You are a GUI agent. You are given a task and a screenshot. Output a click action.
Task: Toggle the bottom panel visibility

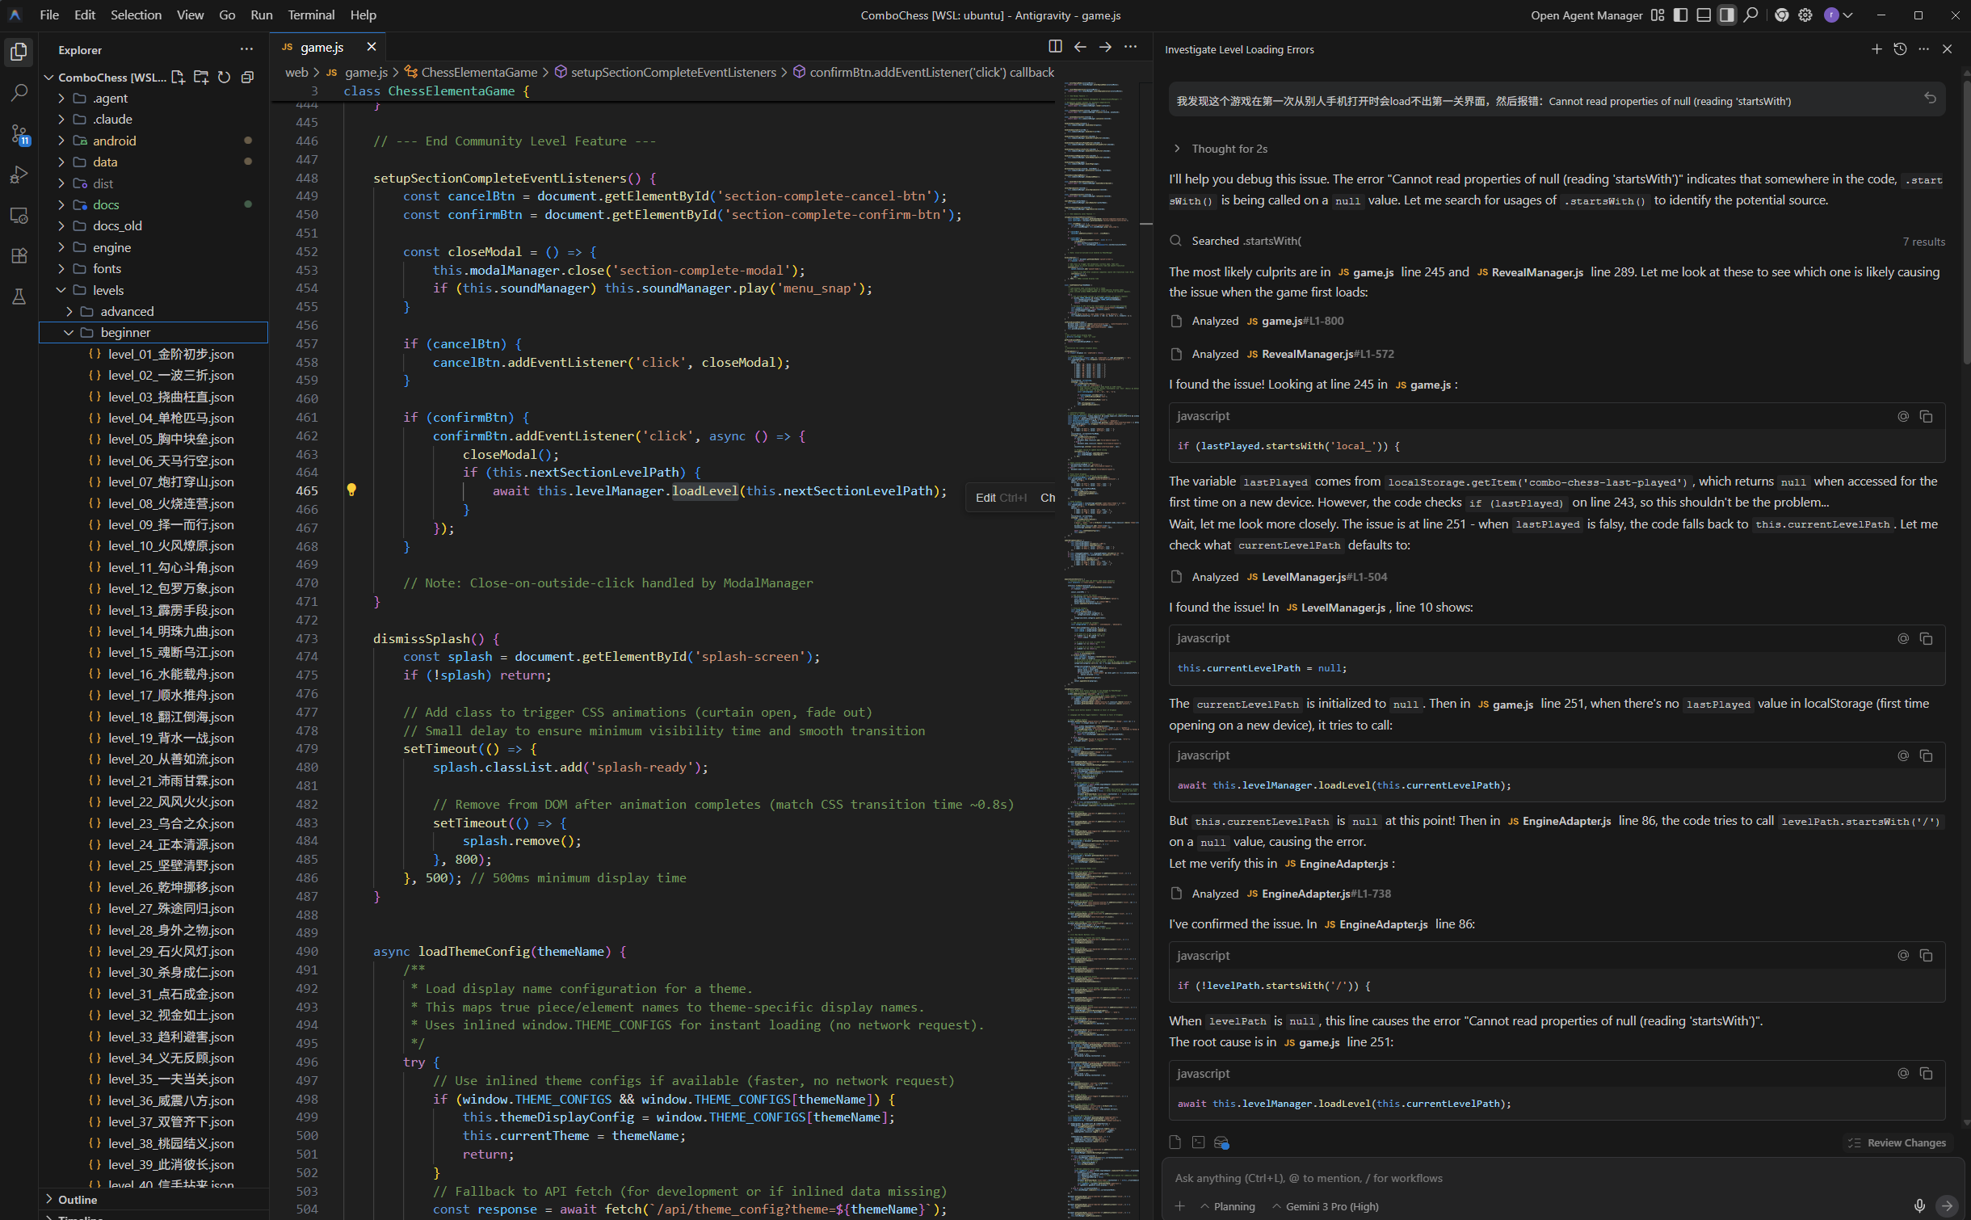click(1704, 15)
